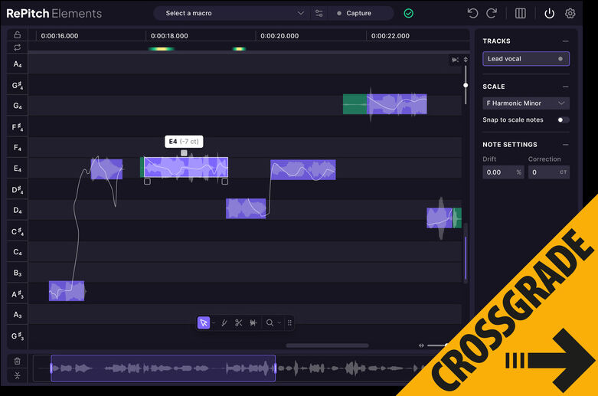Click the horizontal scrollbar thumb
Viewport: 598px width, 396px height.
coord(327,345)
